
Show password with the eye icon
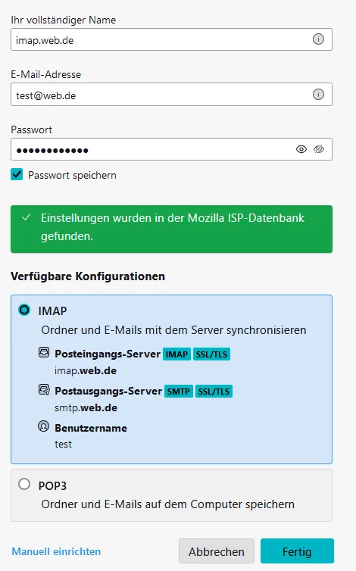301,149
